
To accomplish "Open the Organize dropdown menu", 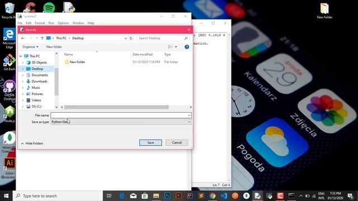I will point(30,47).
